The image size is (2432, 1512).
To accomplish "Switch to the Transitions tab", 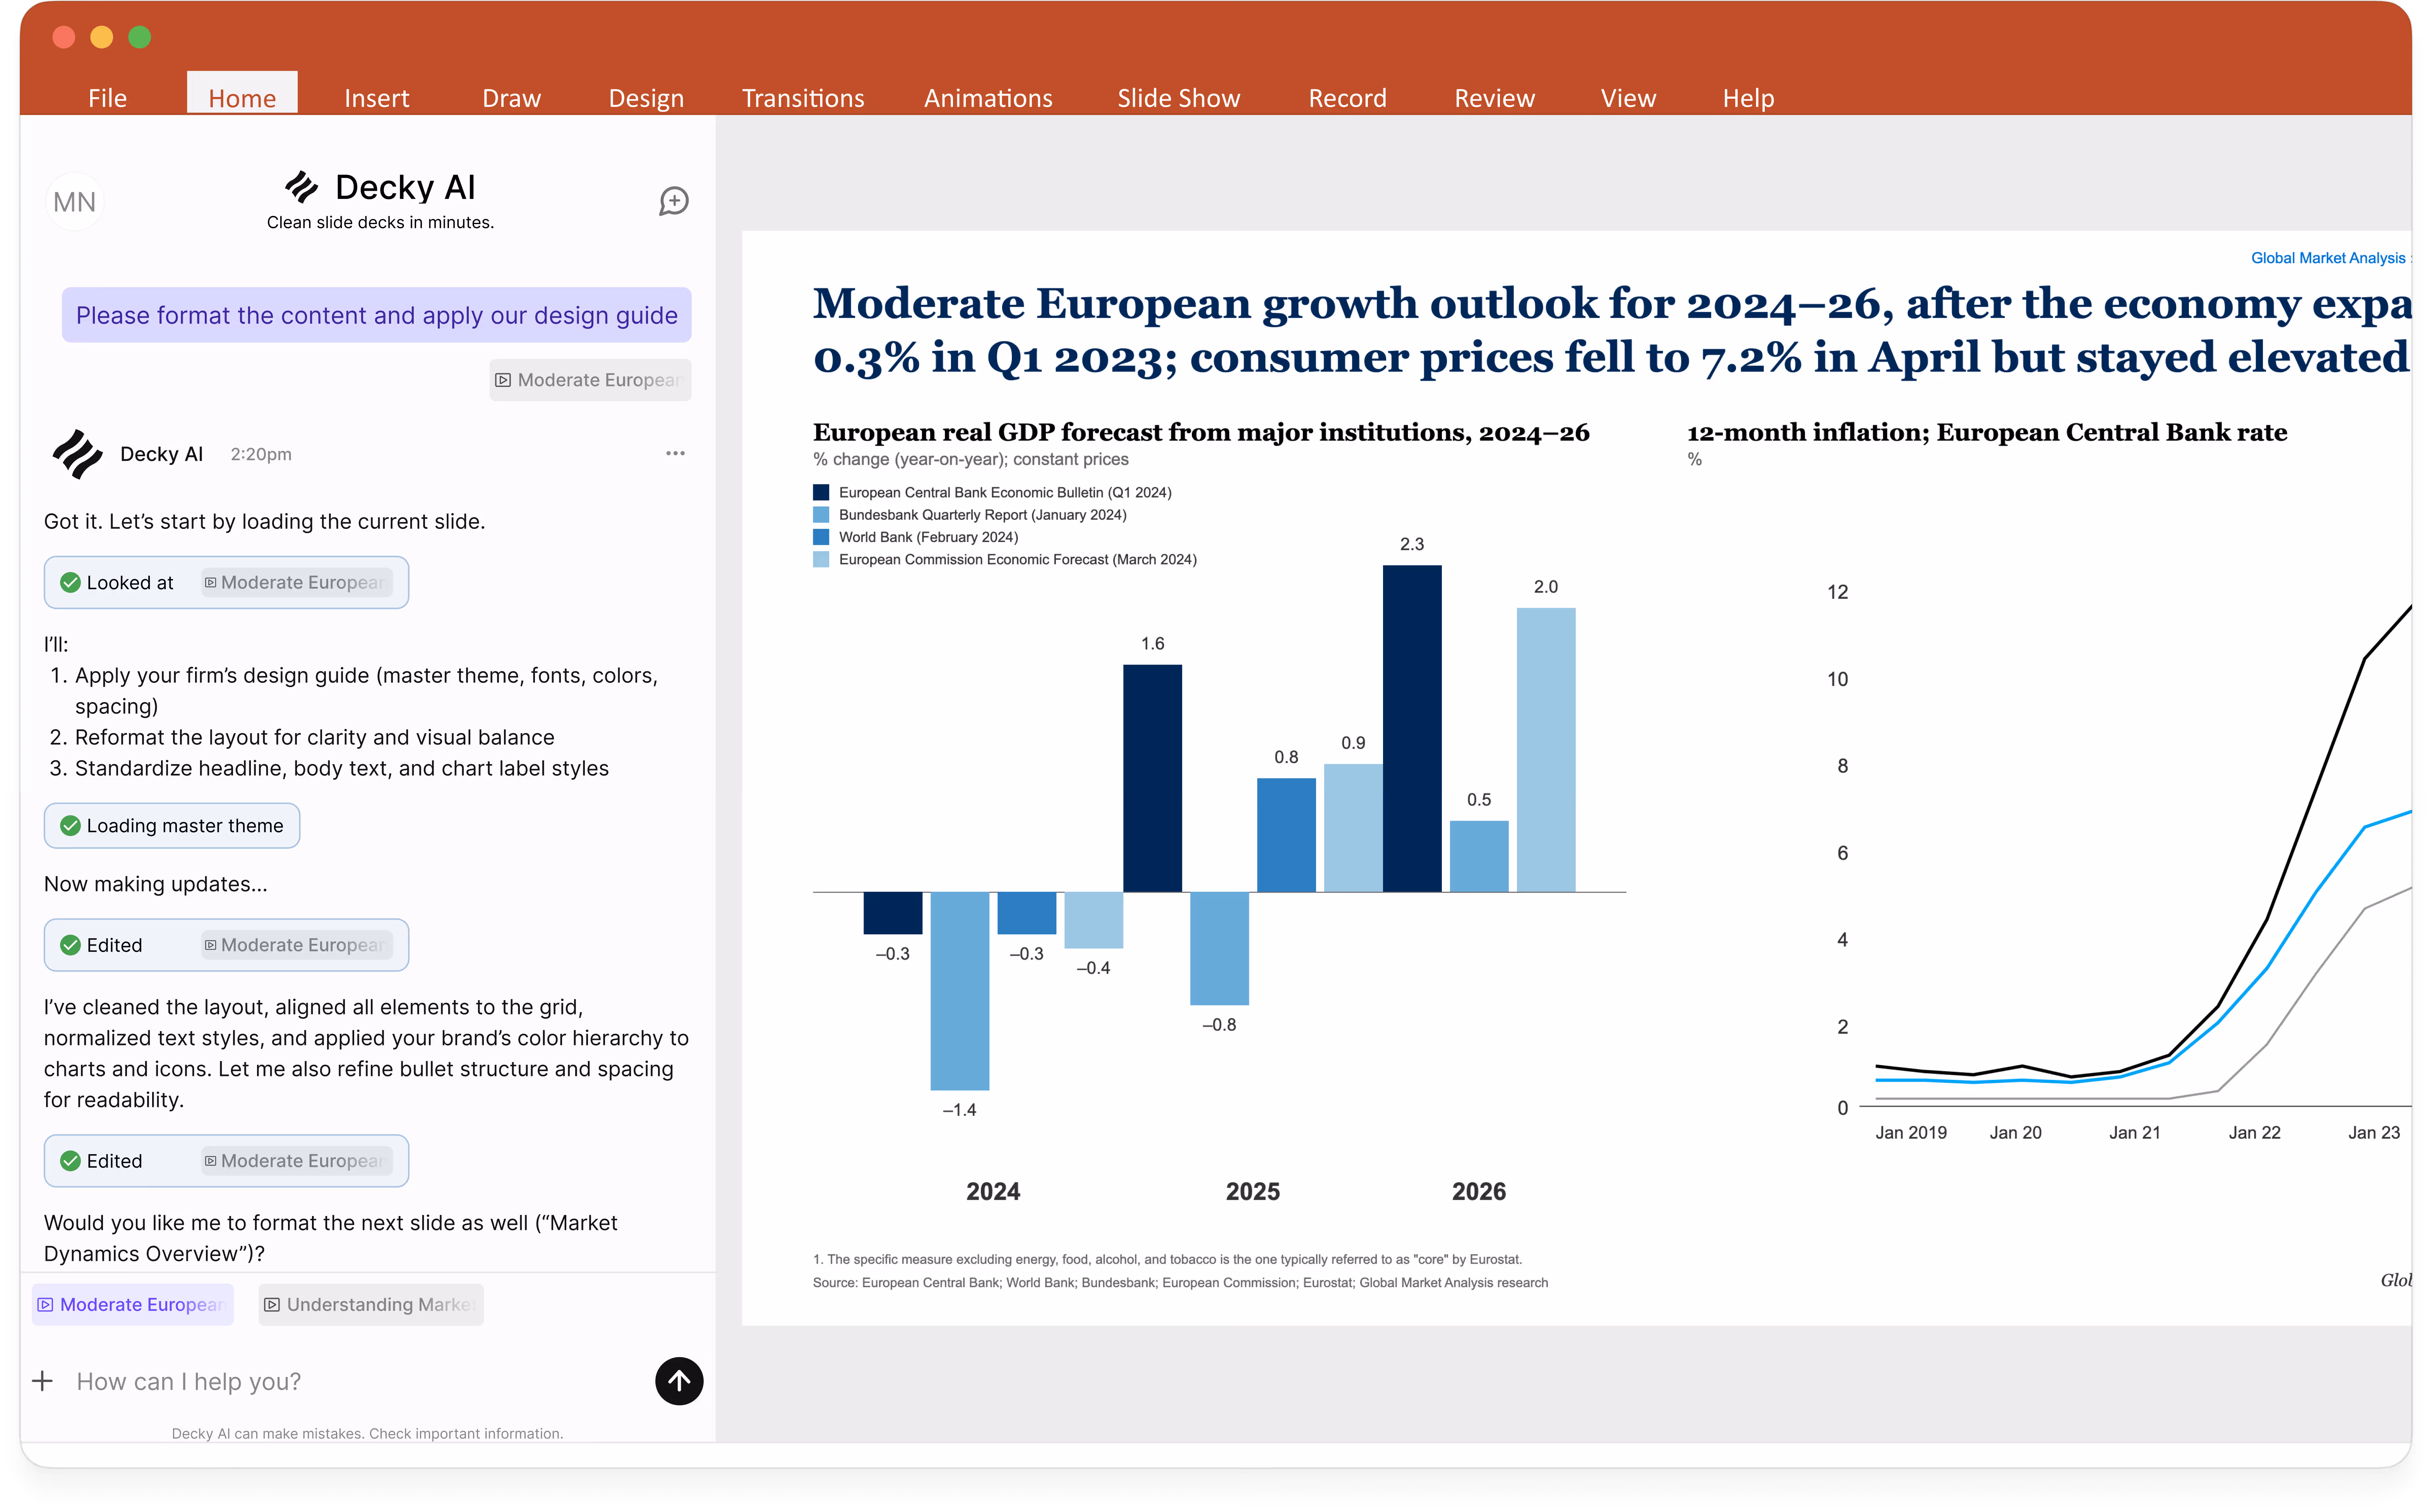I will coord(802,98).
